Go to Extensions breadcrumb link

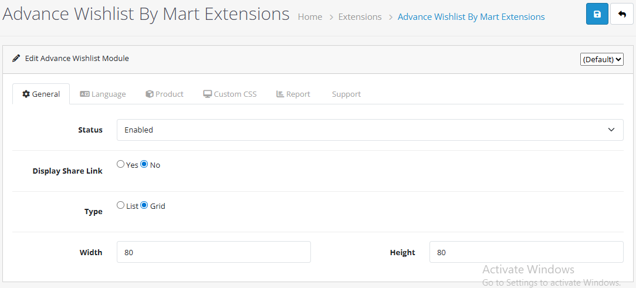click(360, 17)
